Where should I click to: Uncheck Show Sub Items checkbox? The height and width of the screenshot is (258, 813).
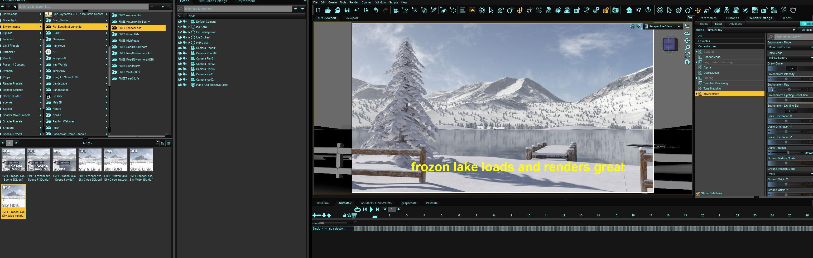click(698, 193)
